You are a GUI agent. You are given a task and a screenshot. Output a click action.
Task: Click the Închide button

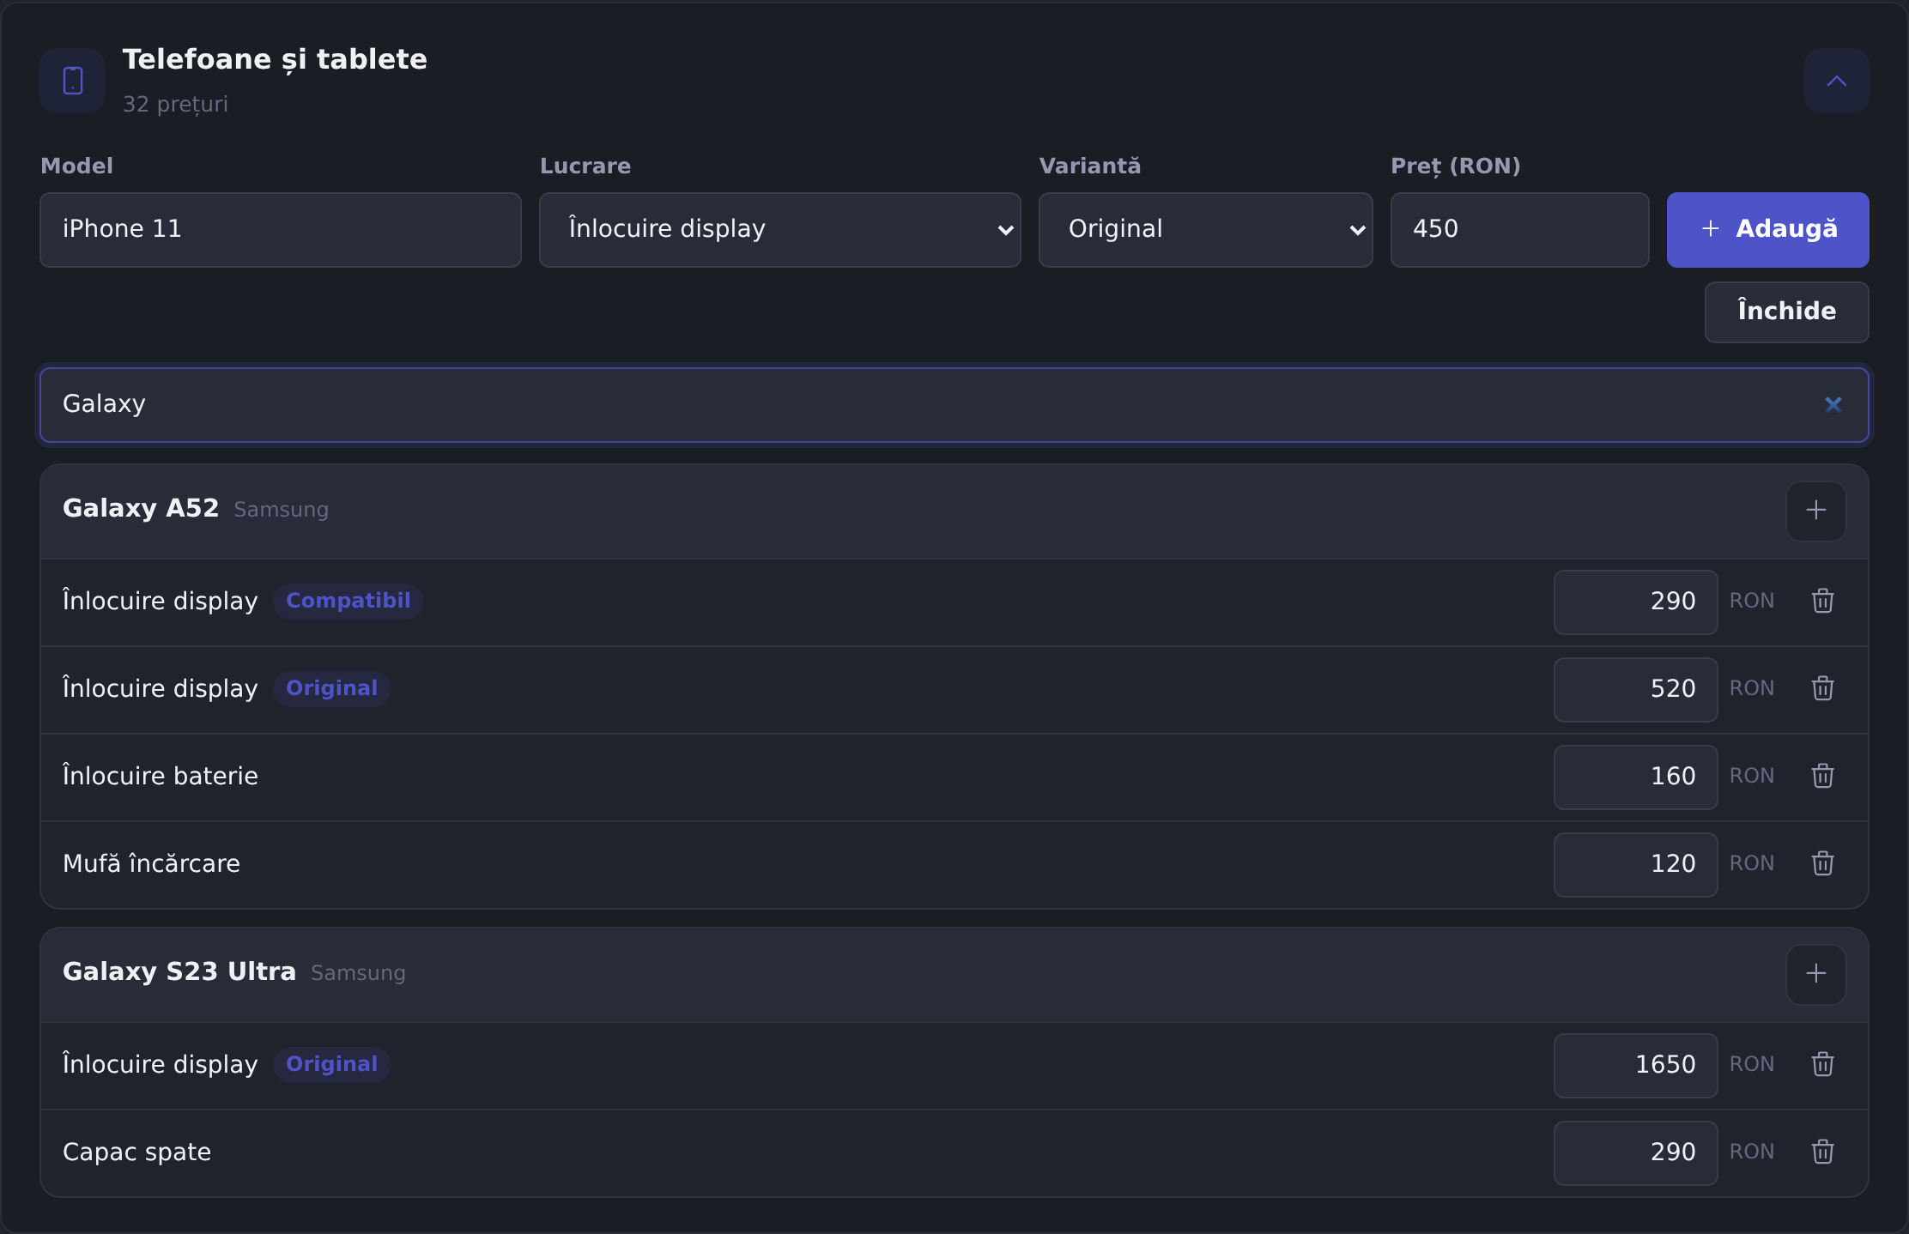point(1786,312)
